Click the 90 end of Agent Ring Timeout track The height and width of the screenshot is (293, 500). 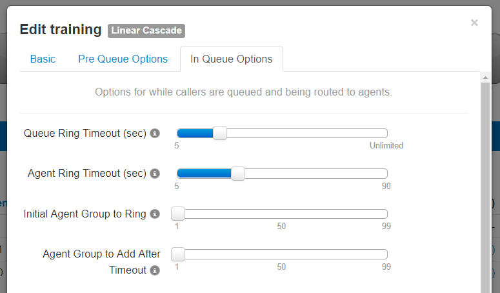pos(385,174)
